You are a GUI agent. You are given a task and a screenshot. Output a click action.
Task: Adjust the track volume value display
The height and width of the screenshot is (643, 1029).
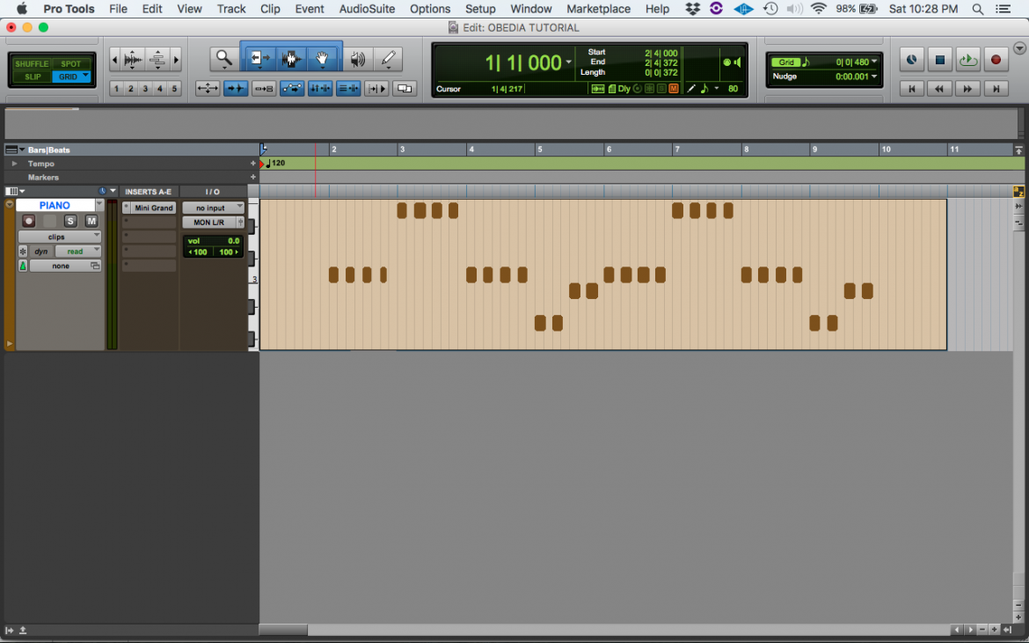[211, 240]
